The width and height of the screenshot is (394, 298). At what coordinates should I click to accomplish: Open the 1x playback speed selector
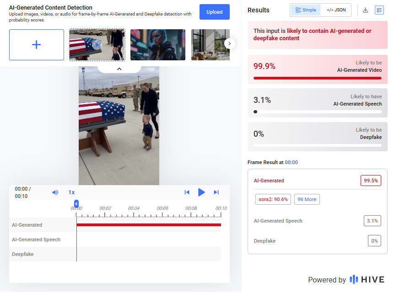click(x=71, y=192)
